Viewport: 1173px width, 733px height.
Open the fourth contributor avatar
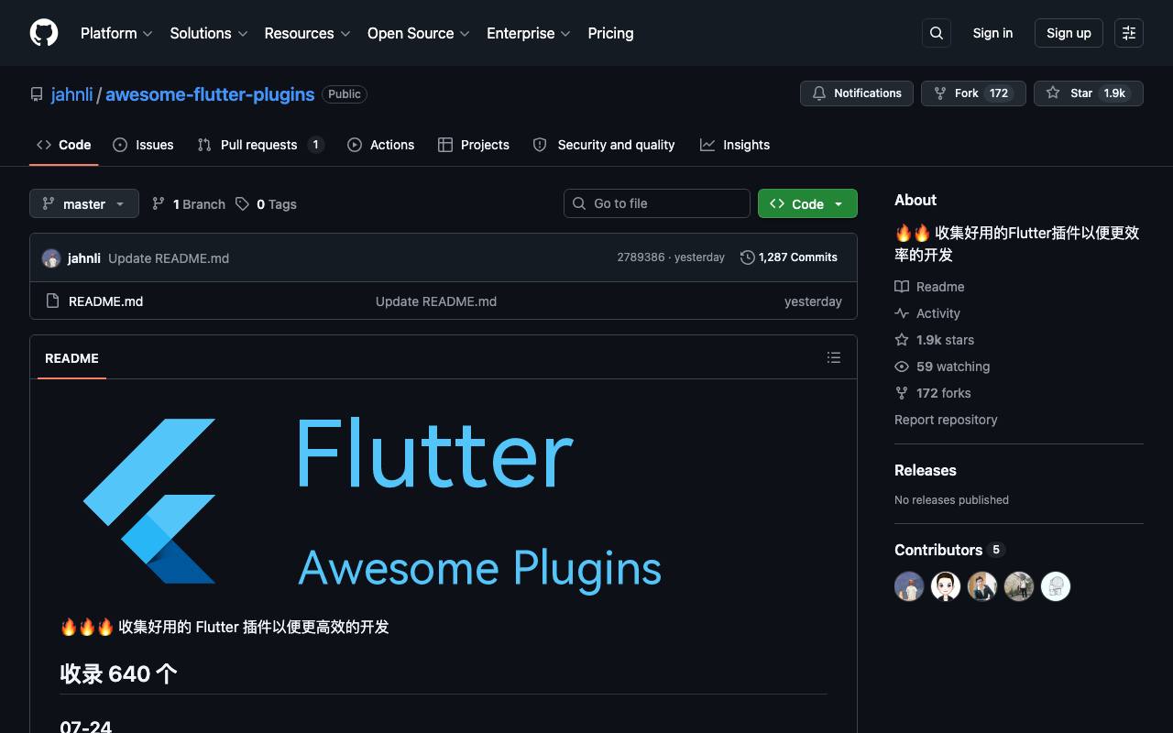click(x=1019, y=586)
